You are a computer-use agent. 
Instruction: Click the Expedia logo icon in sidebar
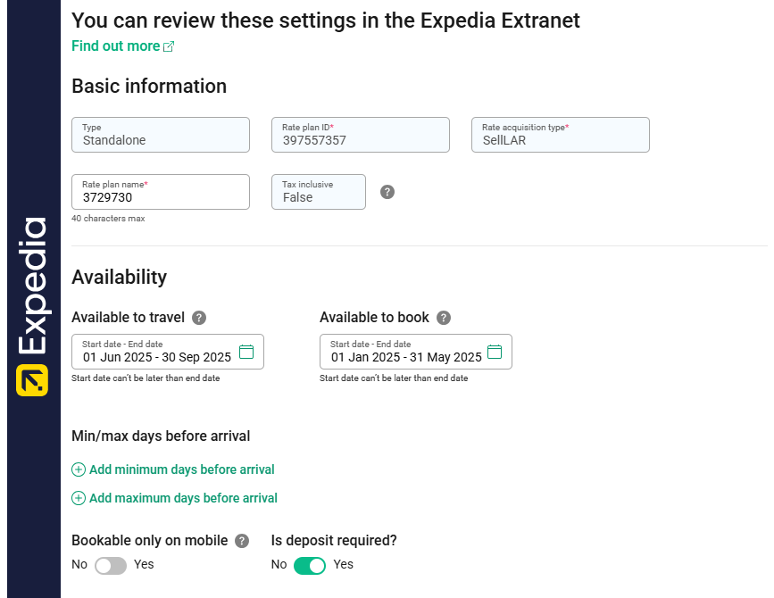[x=32, y=379]
